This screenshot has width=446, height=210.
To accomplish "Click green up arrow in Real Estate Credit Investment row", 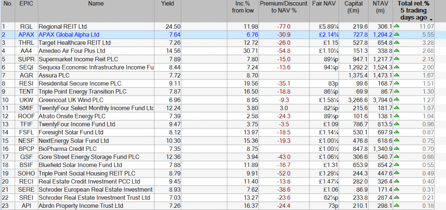I will [396, 181].
